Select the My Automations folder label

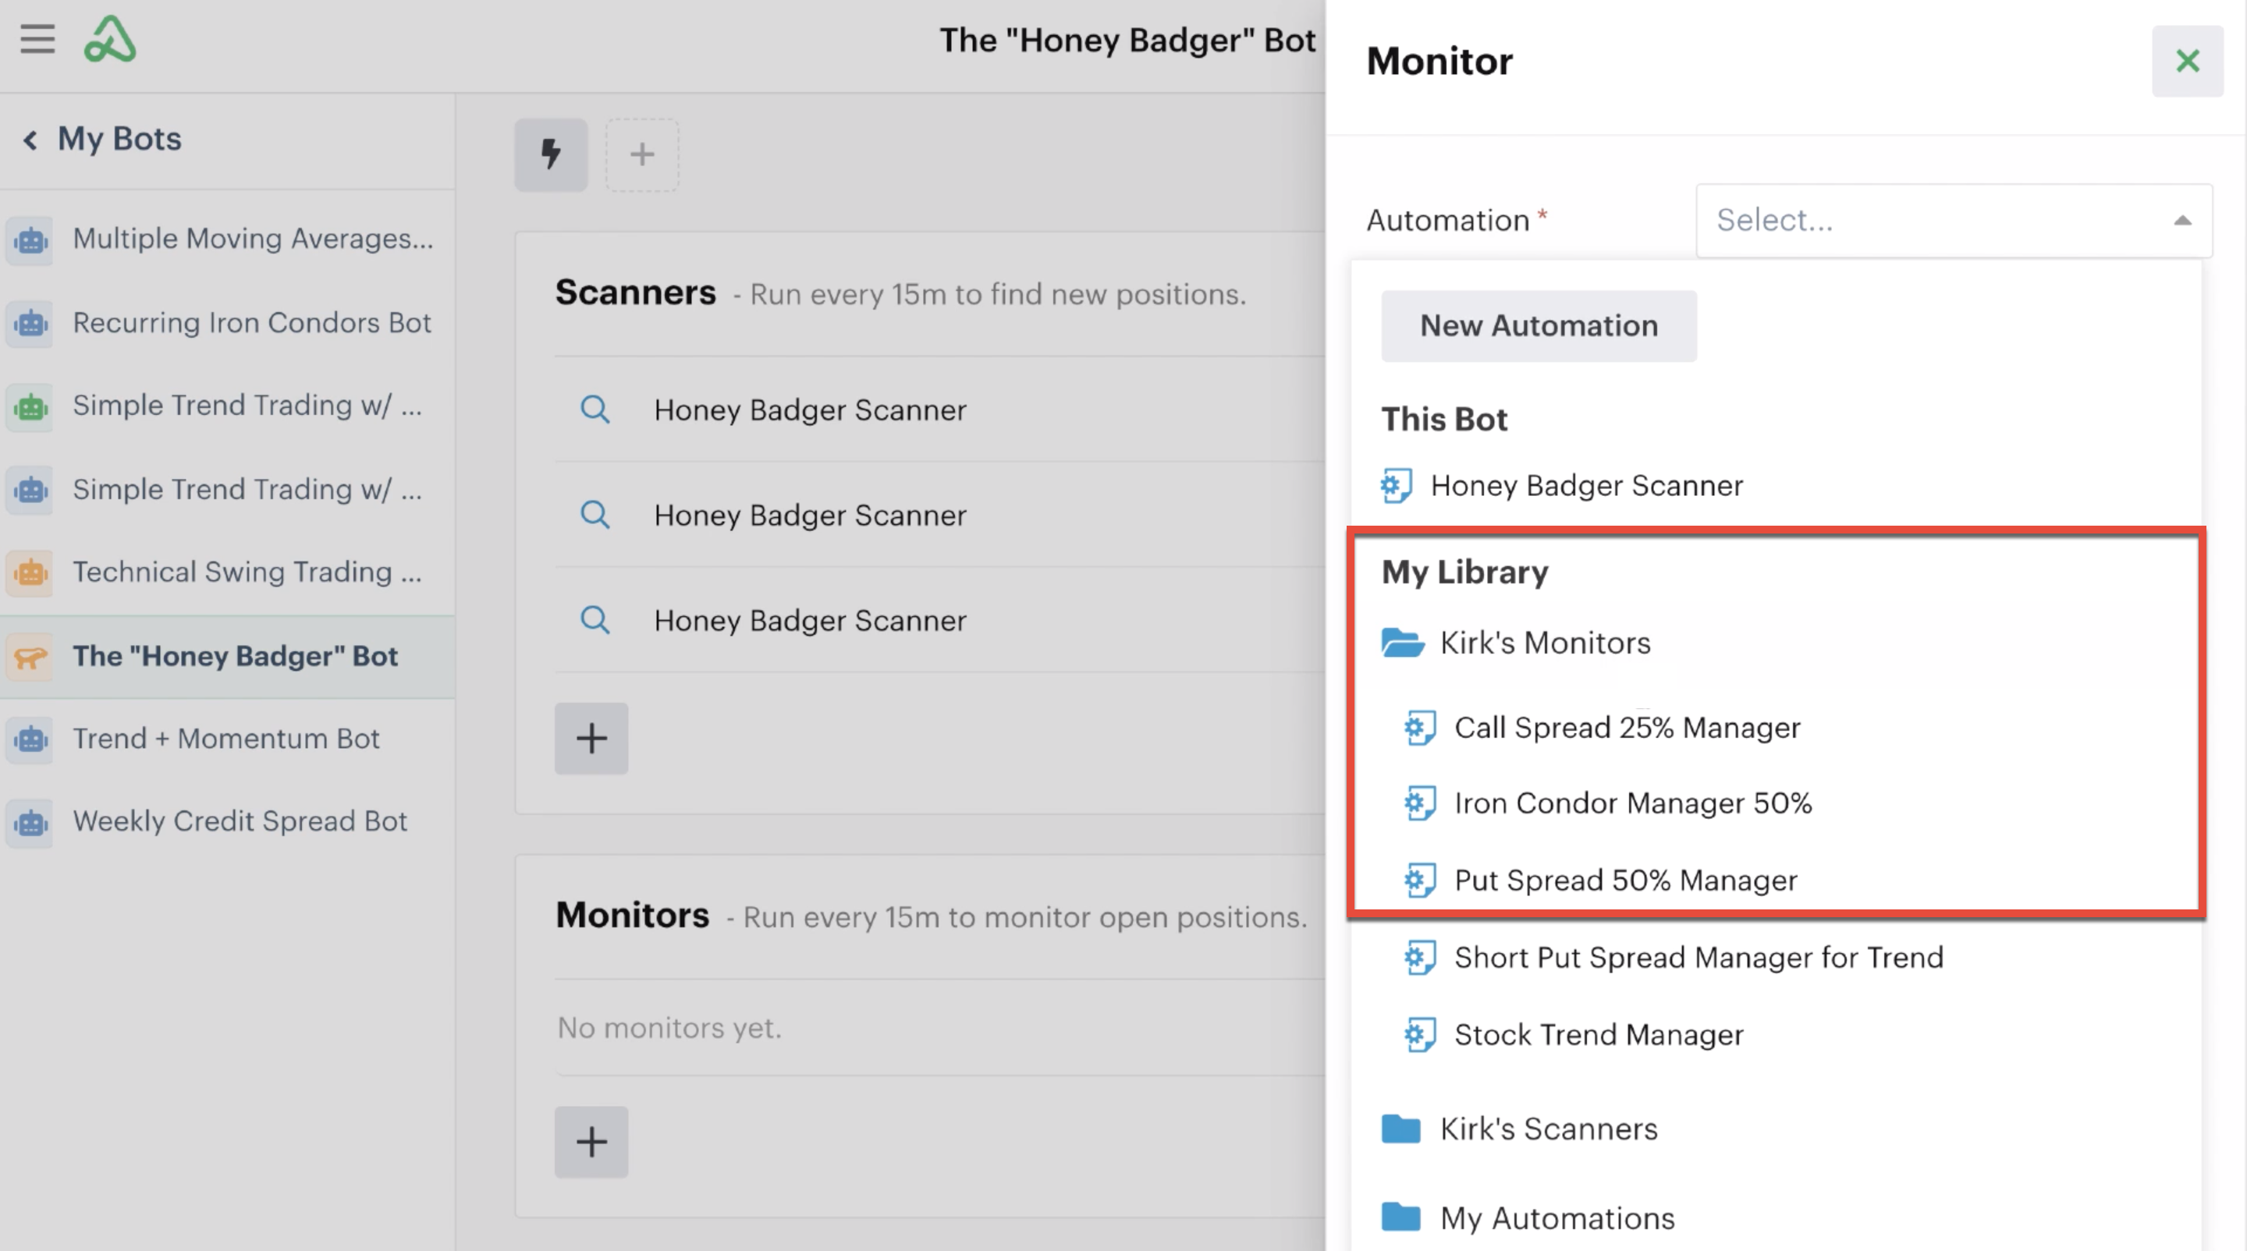coord(1557,1218)
